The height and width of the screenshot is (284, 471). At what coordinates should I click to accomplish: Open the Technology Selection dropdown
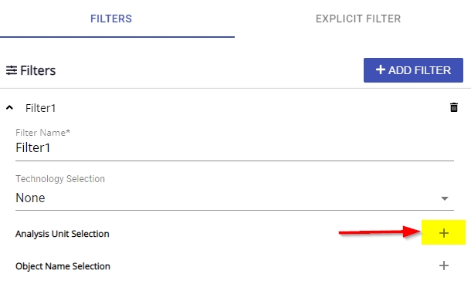point(235,198)
